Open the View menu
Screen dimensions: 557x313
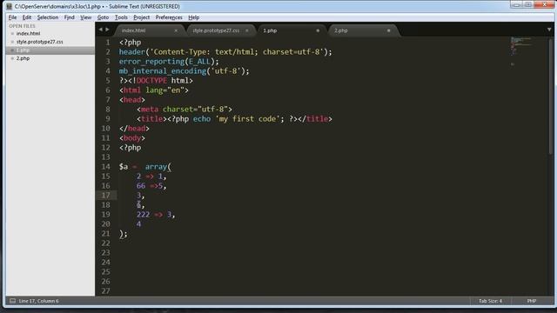point(85,17)
